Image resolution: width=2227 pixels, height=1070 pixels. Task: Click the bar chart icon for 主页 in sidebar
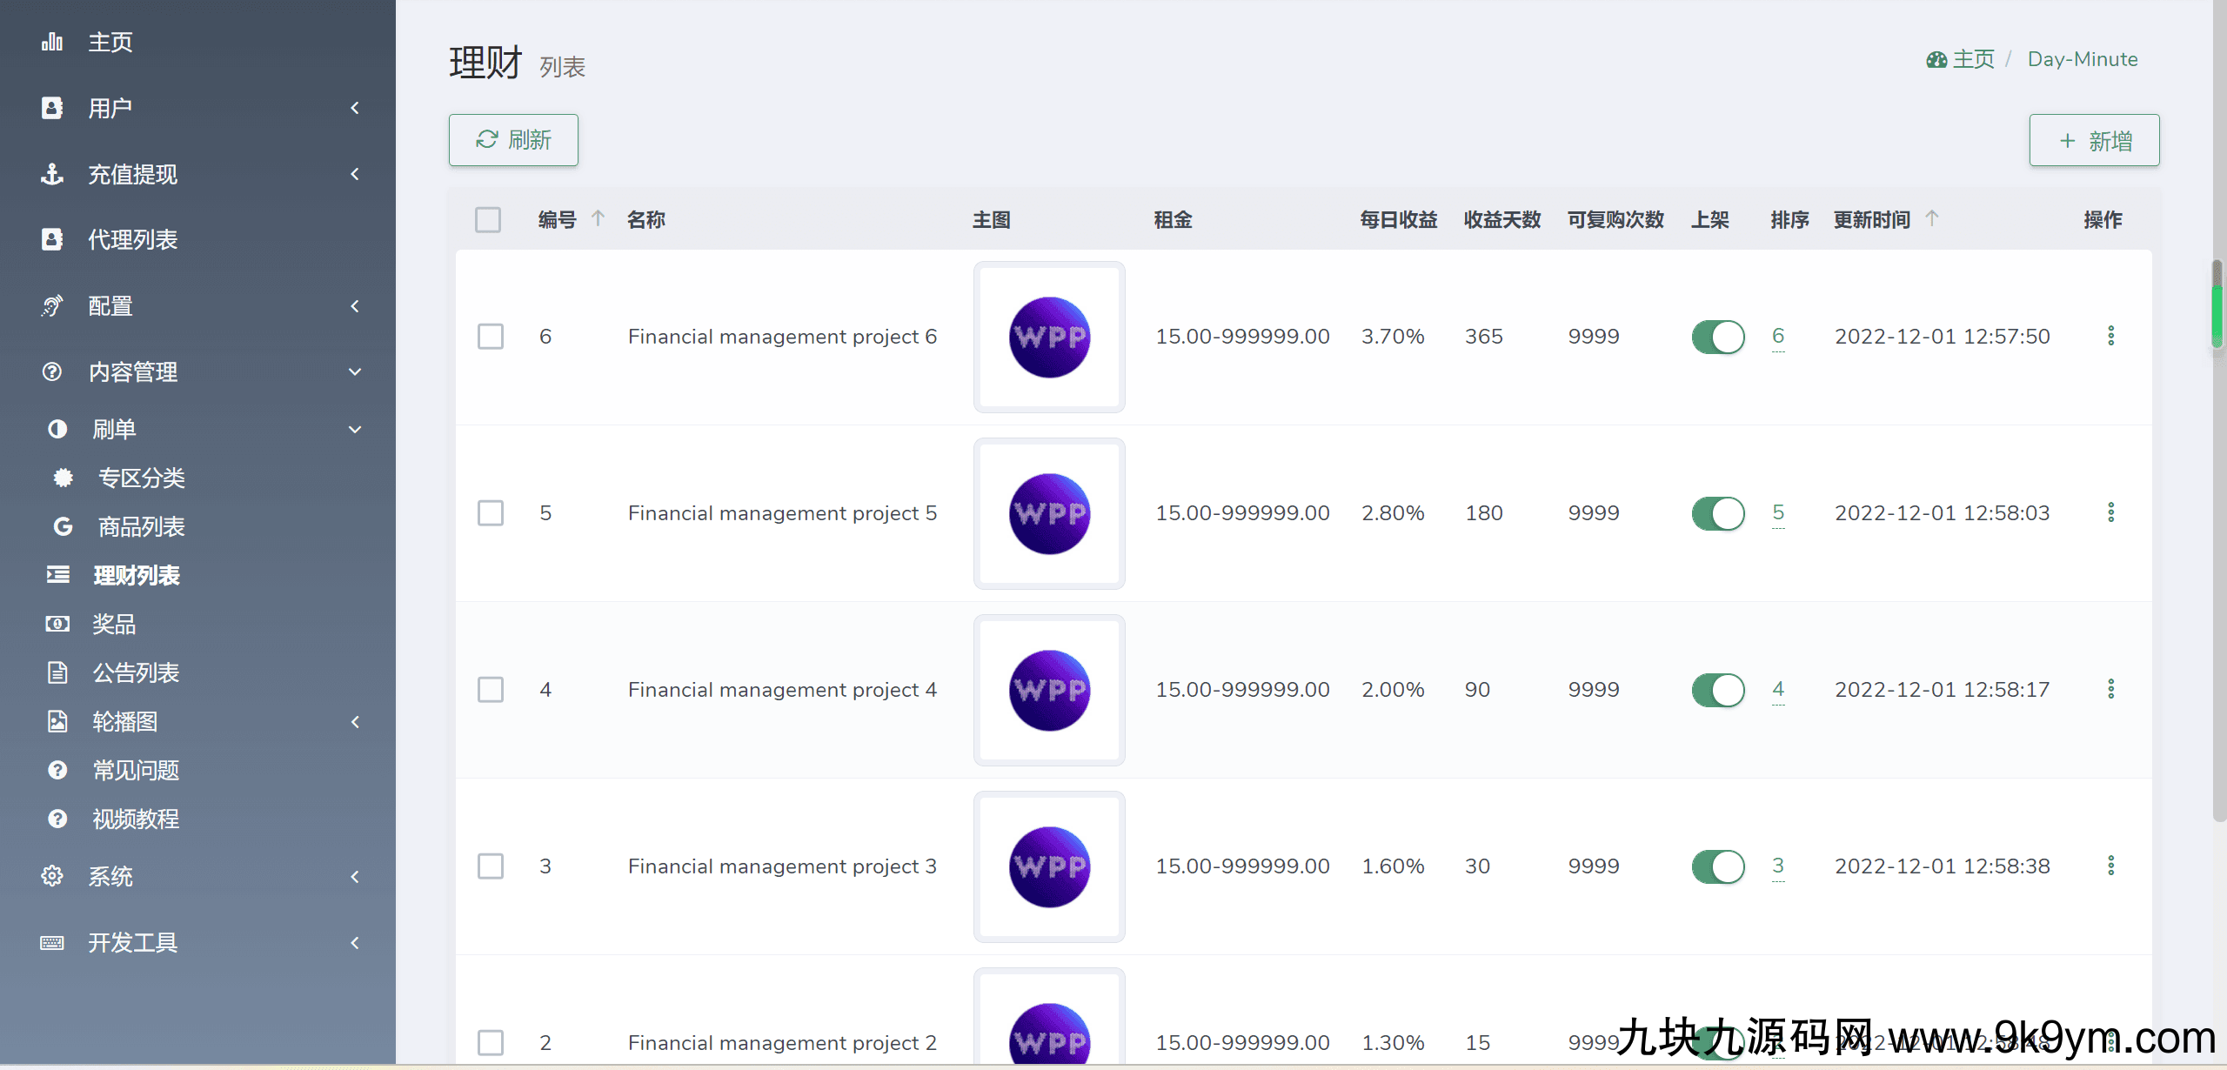click(52, 42)
